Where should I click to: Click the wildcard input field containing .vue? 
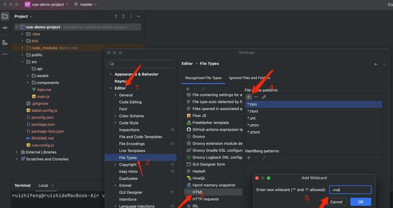350,189
